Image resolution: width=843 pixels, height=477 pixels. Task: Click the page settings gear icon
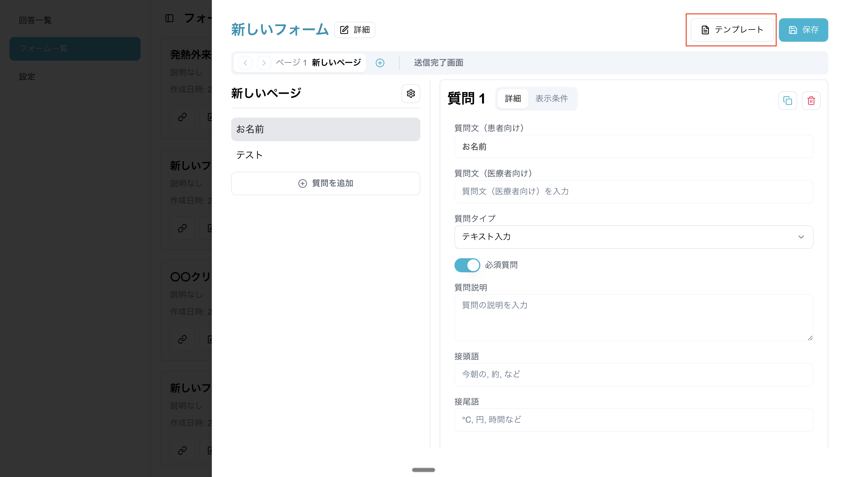click(x=411, y=94)
